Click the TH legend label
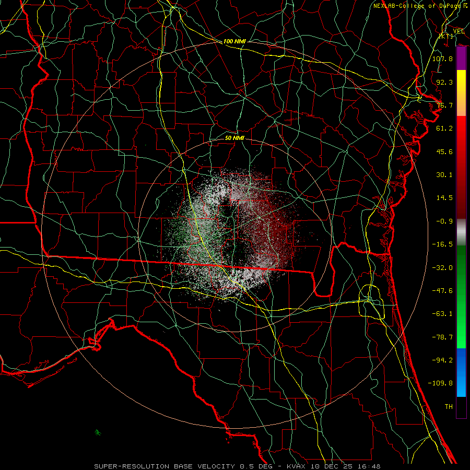The height and width of the screenshot is (470, 470). point(449,407)
